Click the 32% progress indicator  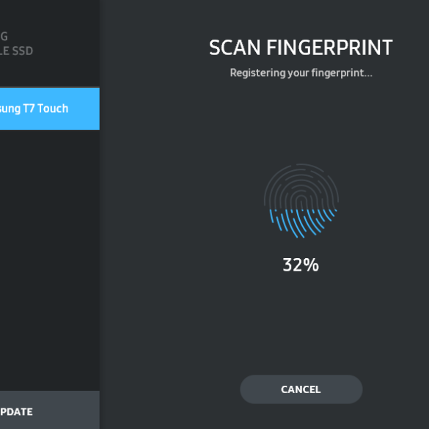point(301,265)
